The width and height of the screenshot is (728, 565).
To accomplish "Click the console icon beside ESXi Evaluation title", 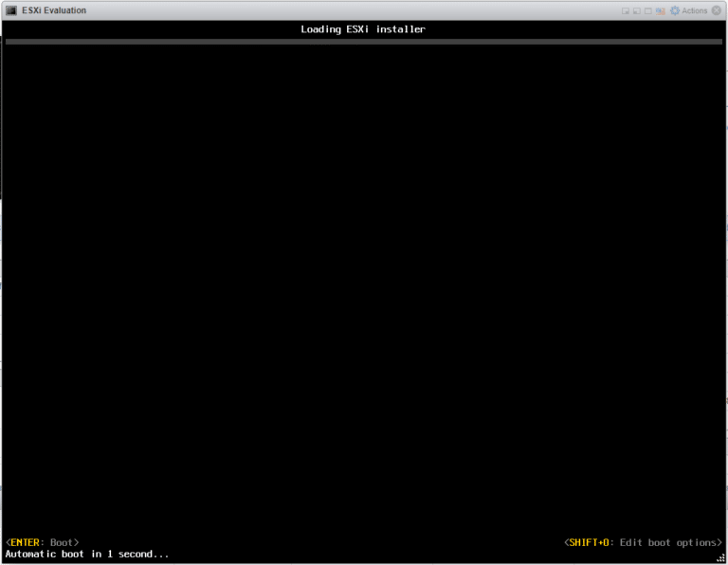I will pyautogui.click(x=11, y=10).
